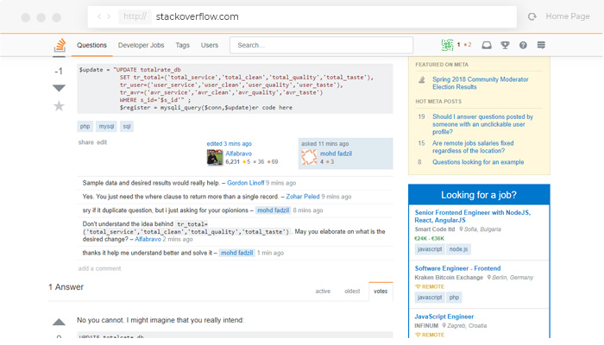Click mohd fadzil's avatar in asked box
The width and height of the screenshot is (604, 345).
point(309,158)
